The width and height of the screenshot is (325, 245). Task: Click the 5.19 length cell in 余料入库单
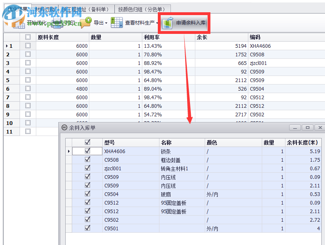point(303,151)
